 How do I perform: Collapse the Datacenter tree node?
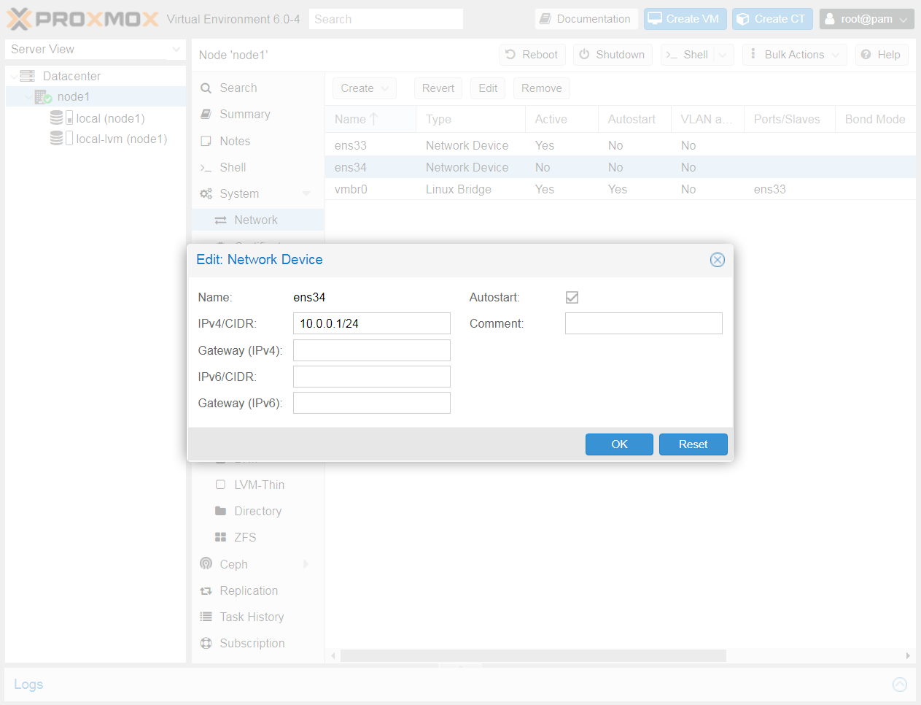coord(13,77)
